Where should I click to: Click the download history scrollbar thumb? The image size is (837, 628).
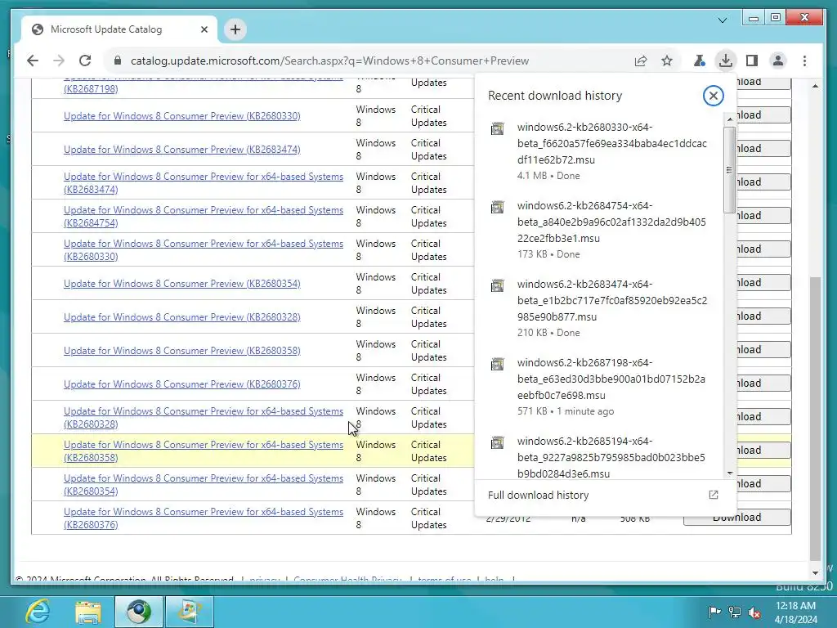(x=729, y=170)
